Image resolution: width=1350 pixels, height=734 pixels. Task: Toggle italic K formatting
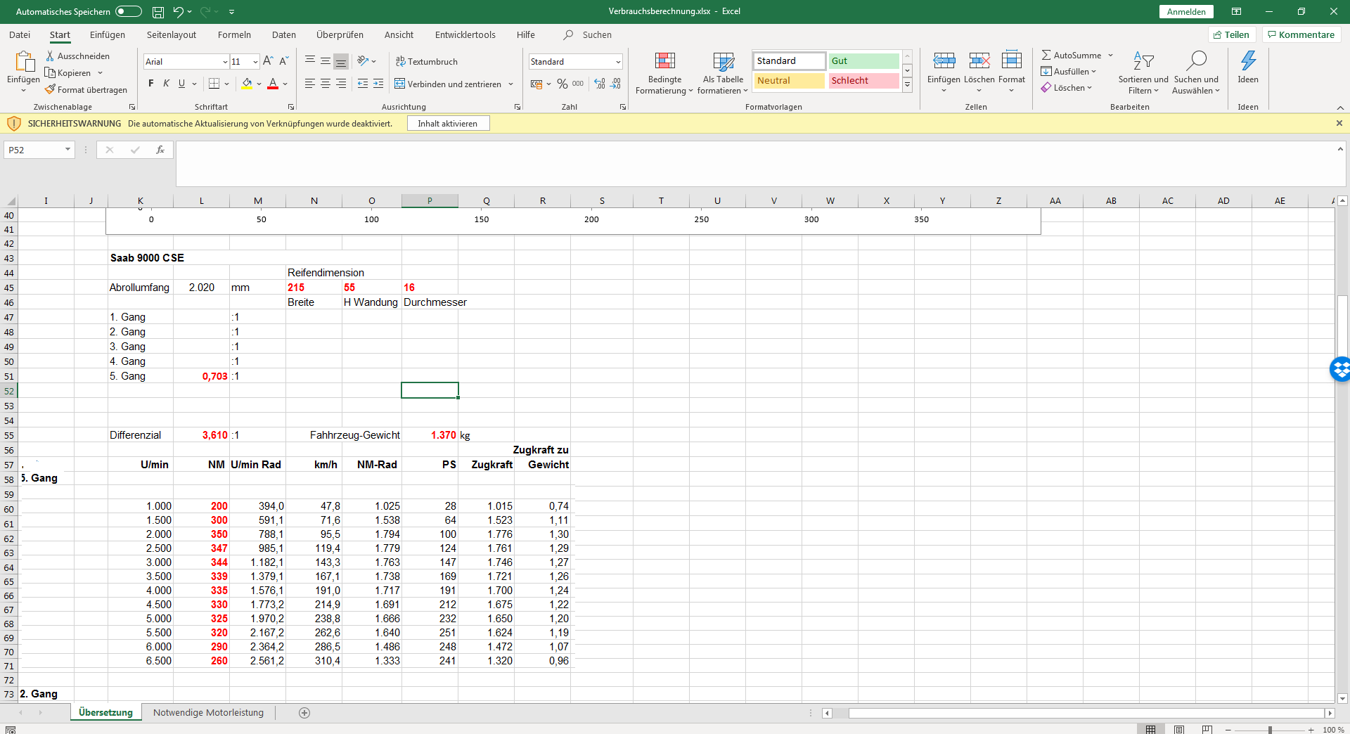click(x=166, y=84)
